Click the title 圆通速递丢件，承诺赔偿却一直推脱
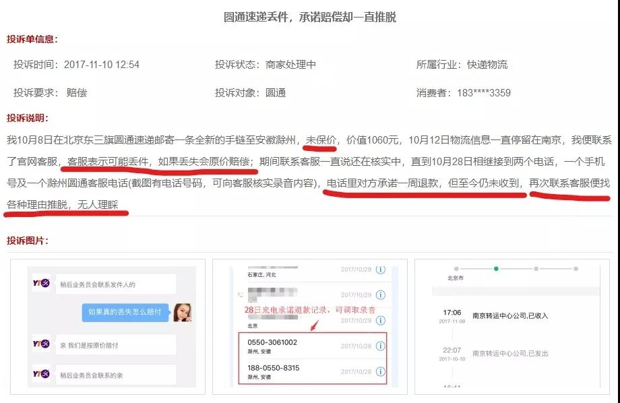 310,17
